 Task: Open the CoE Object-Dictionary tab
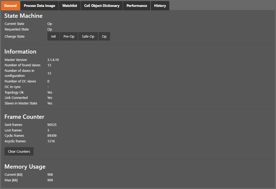coord(102,6)
